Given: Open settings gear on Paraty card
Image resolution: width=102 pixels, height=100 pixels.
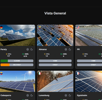Looking at the screenshot, I should click(x=28, y=49).
